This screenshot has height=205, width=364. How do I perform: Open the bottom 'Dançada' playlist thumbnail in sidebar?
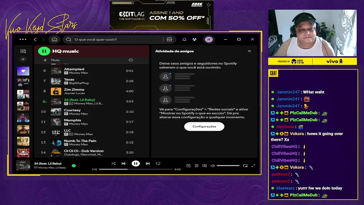click(x=23, y=153)
